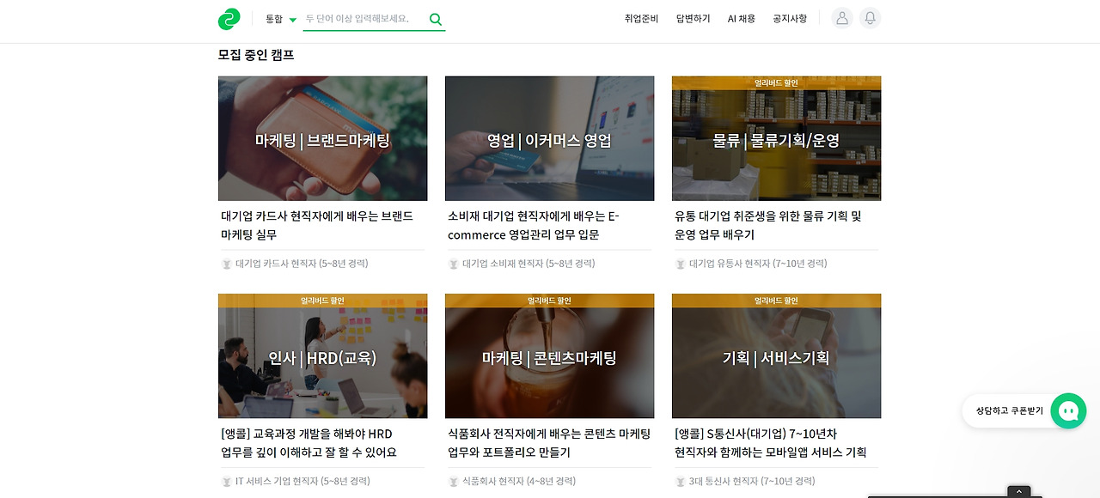Viewport: 1100px width, 498px height.
Task: Expand the 통합 search category dropdown
Action: [281, 19]
